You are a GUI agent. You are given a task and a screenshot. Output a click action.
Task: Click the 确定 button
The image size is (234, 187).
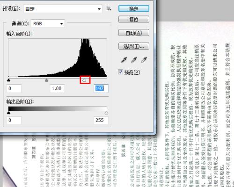point(134,9)
